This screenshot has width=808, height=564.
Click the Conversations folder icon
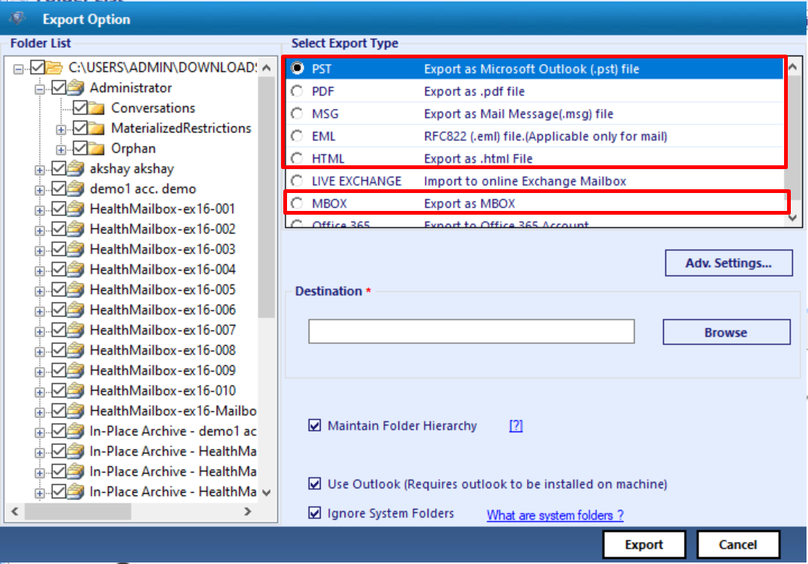coord(96,108)
